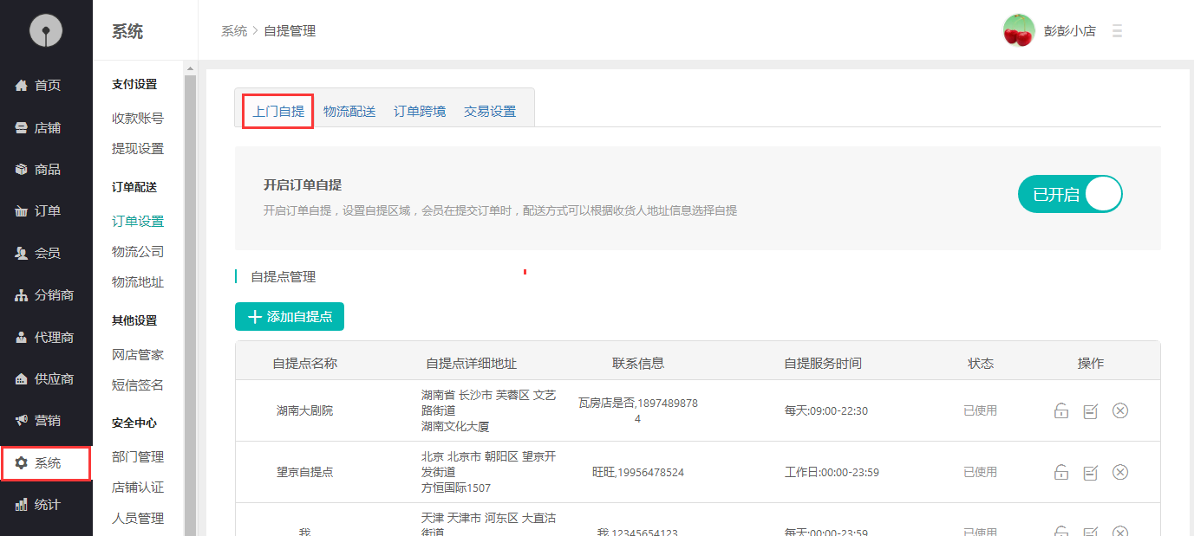Viewport: 1194px width, 536px height.
Task: Toggle the 已开启 order self-pickup switch
Action: click(x=1069, y=194)
